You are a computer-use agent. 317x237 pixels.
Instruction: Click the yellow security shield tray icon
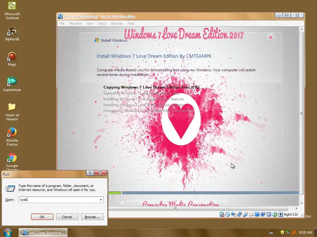click(x=282, y=232)
